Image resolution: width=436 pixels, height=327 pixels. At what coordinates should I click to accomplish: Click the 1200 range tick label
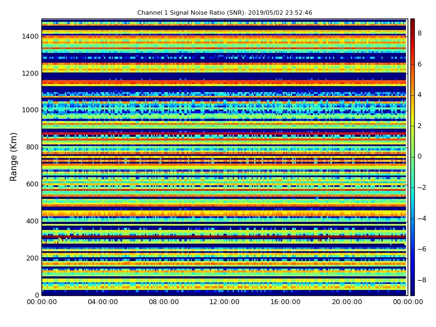(30, 74)
